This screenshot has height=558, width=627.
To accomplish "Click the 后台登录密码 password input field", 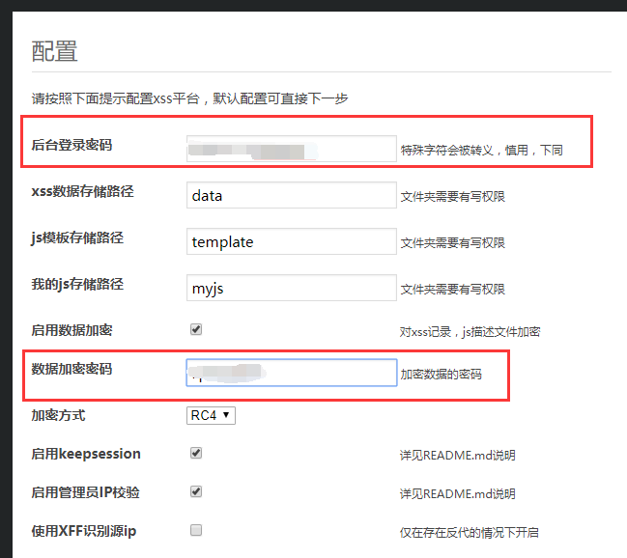I will tap(292, 149).
